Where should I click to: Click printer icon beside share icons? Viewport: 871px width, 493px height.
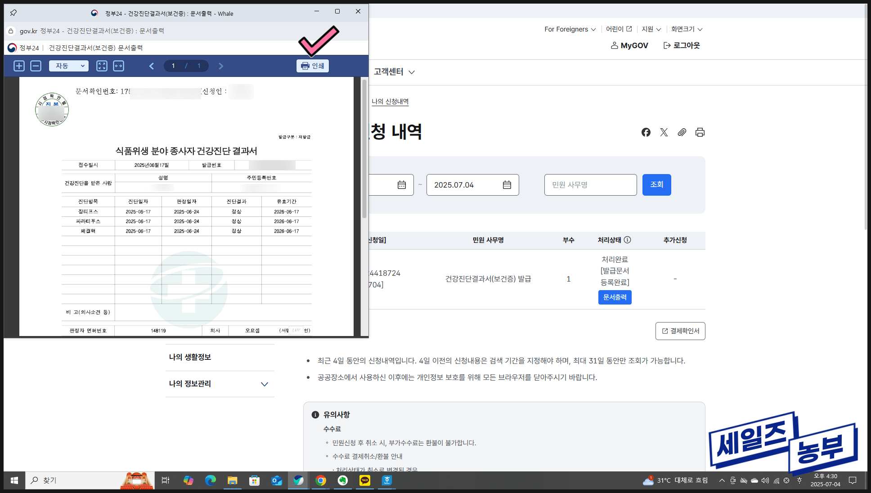(700, 132)
